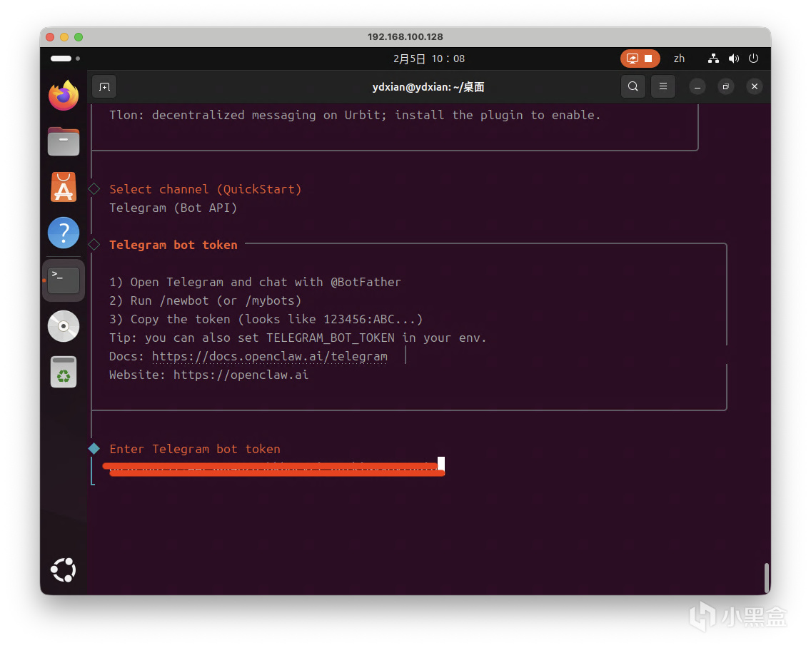This screenshot has height=648, width=811.
Task: Select the Terminal icon in dock
Action: (x=64, y=280)
